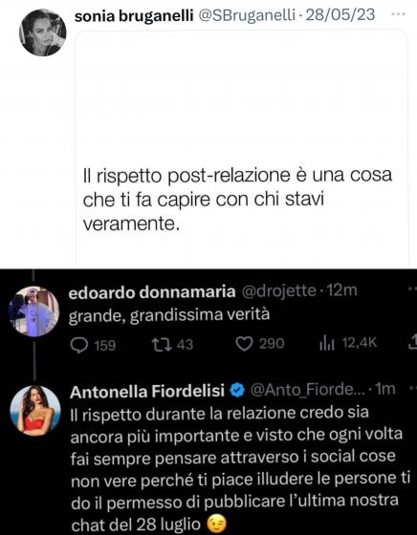Open more options on Antonella Fiordelisi's tweet

coord(412,389)
